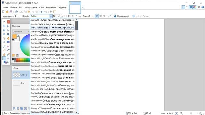
Task: Collapse the Calibri font dropdown arrow
Action: point(51,16)
